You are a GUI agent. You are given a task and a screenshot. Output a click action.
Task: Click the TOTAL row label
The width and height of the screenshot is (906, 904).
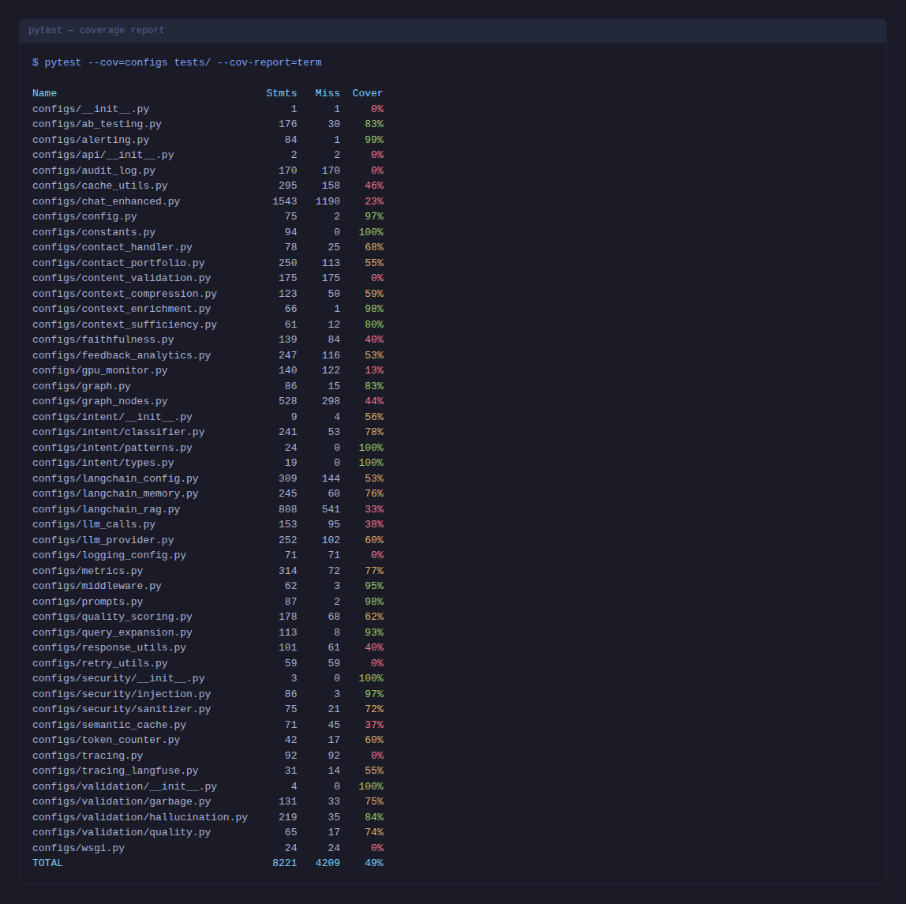(47, 863)
